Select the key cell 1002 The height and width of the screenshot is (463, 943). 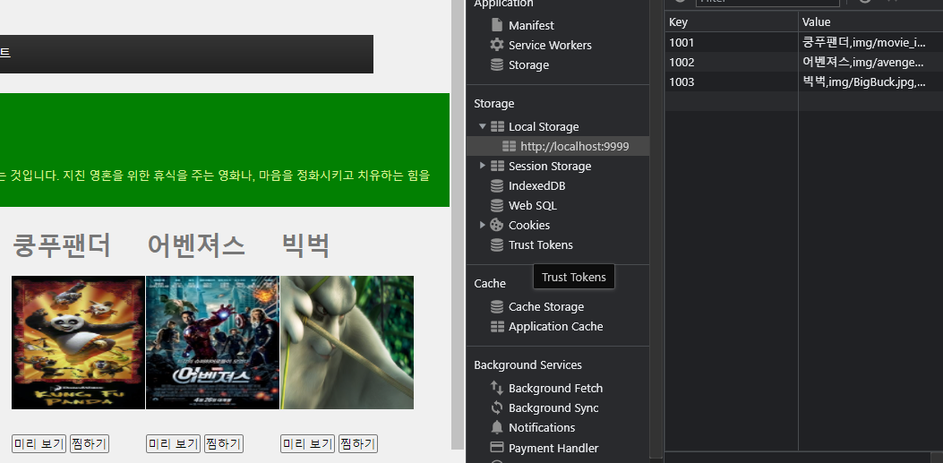tap(732, 62)
